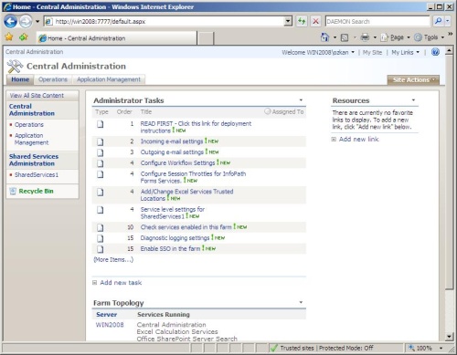Open Favorites Center star icon
The height and width of the screenshot is (355, 457).
click(x=9, y=37)
